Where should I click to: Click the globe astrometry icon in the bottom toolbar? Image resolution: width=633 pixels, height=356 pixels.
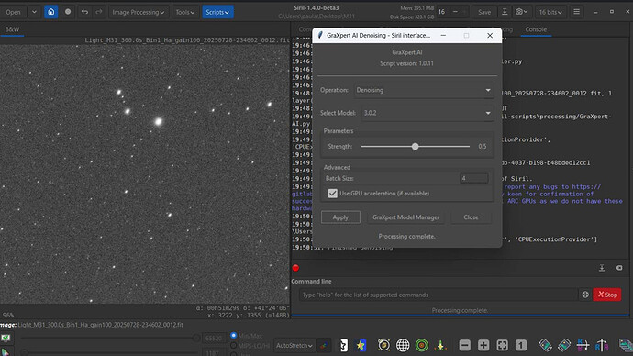[403, 345]
